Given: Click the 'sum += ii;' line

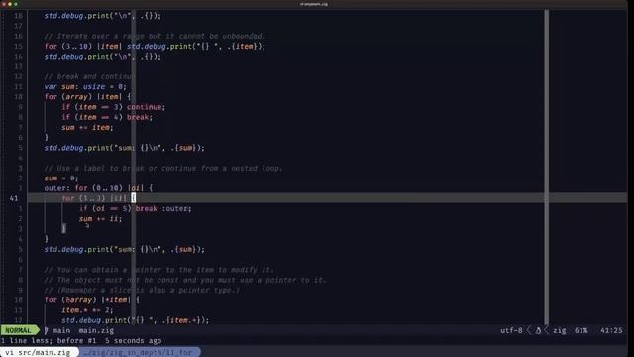Looking at the screenshot, I should (100, 219).
